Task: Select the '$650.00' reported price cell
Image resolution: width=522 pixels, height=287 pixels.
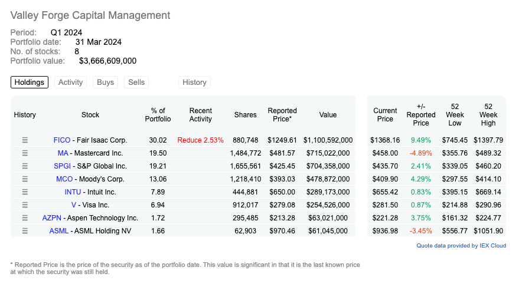Action: click(x=282, y=192)
